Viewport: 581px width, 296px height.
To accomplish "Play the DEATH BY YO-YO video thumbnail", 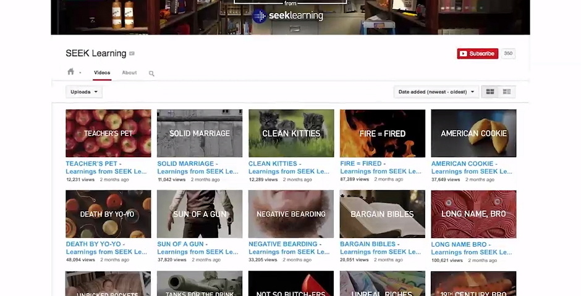I will pos(108,214).
